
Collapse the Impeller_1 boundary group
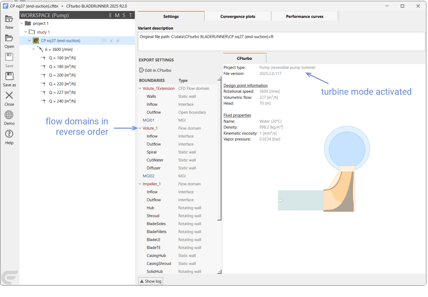pyautogui.click(x=140, y=184)
